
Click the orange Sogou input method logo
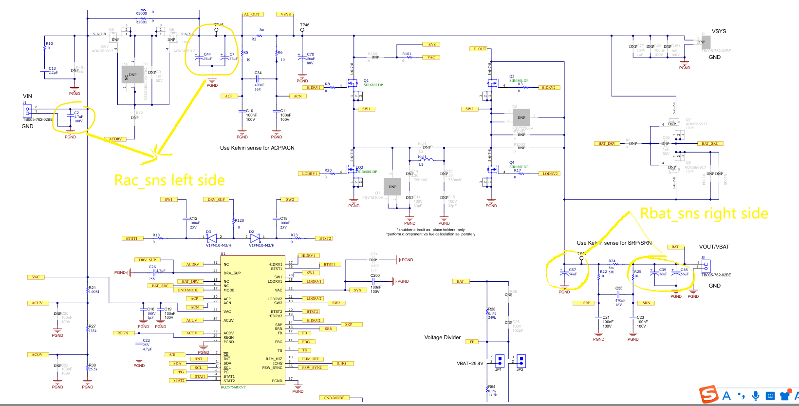709,394
